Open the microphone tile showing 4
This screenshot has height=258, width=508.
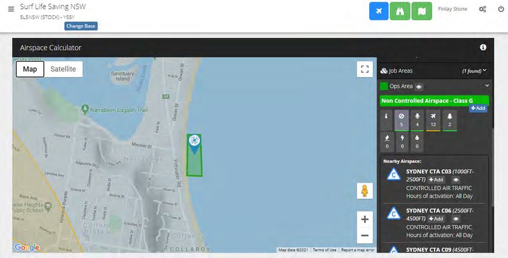coord(417,120)
